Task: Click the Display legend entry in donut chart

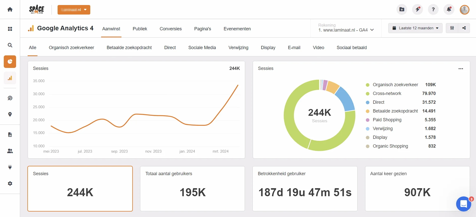Action: click(401, 137)
